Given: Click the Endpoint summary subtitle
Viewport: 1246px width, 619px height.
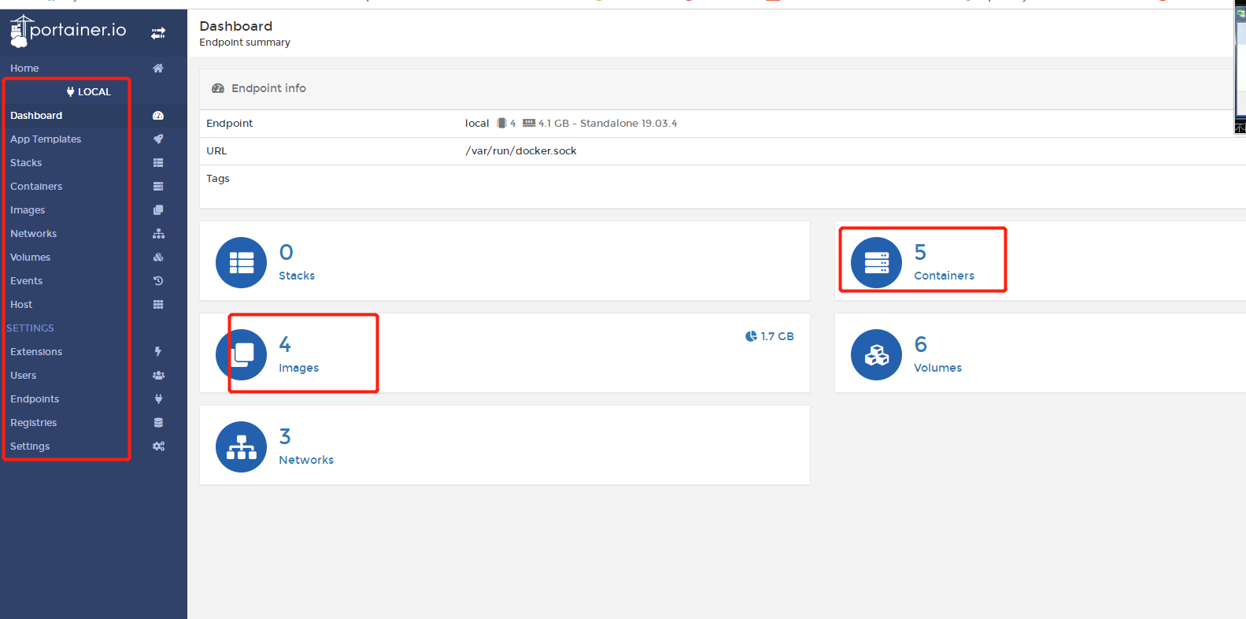Looking at the screenshot, I should pyautogui.click(x=245, y=43).
